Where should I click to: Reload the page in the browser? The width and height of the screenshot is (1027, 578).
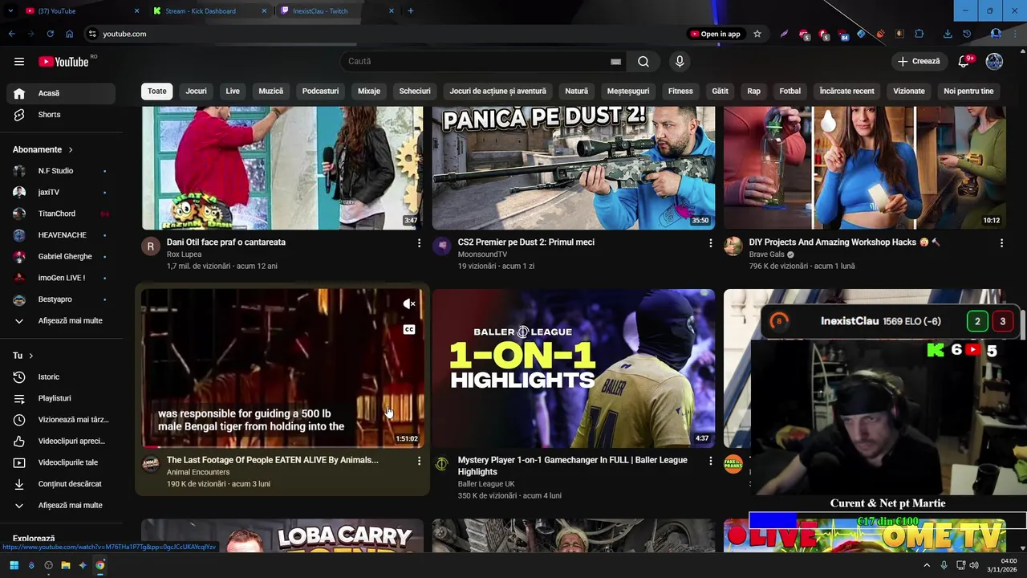coord(50,34)
